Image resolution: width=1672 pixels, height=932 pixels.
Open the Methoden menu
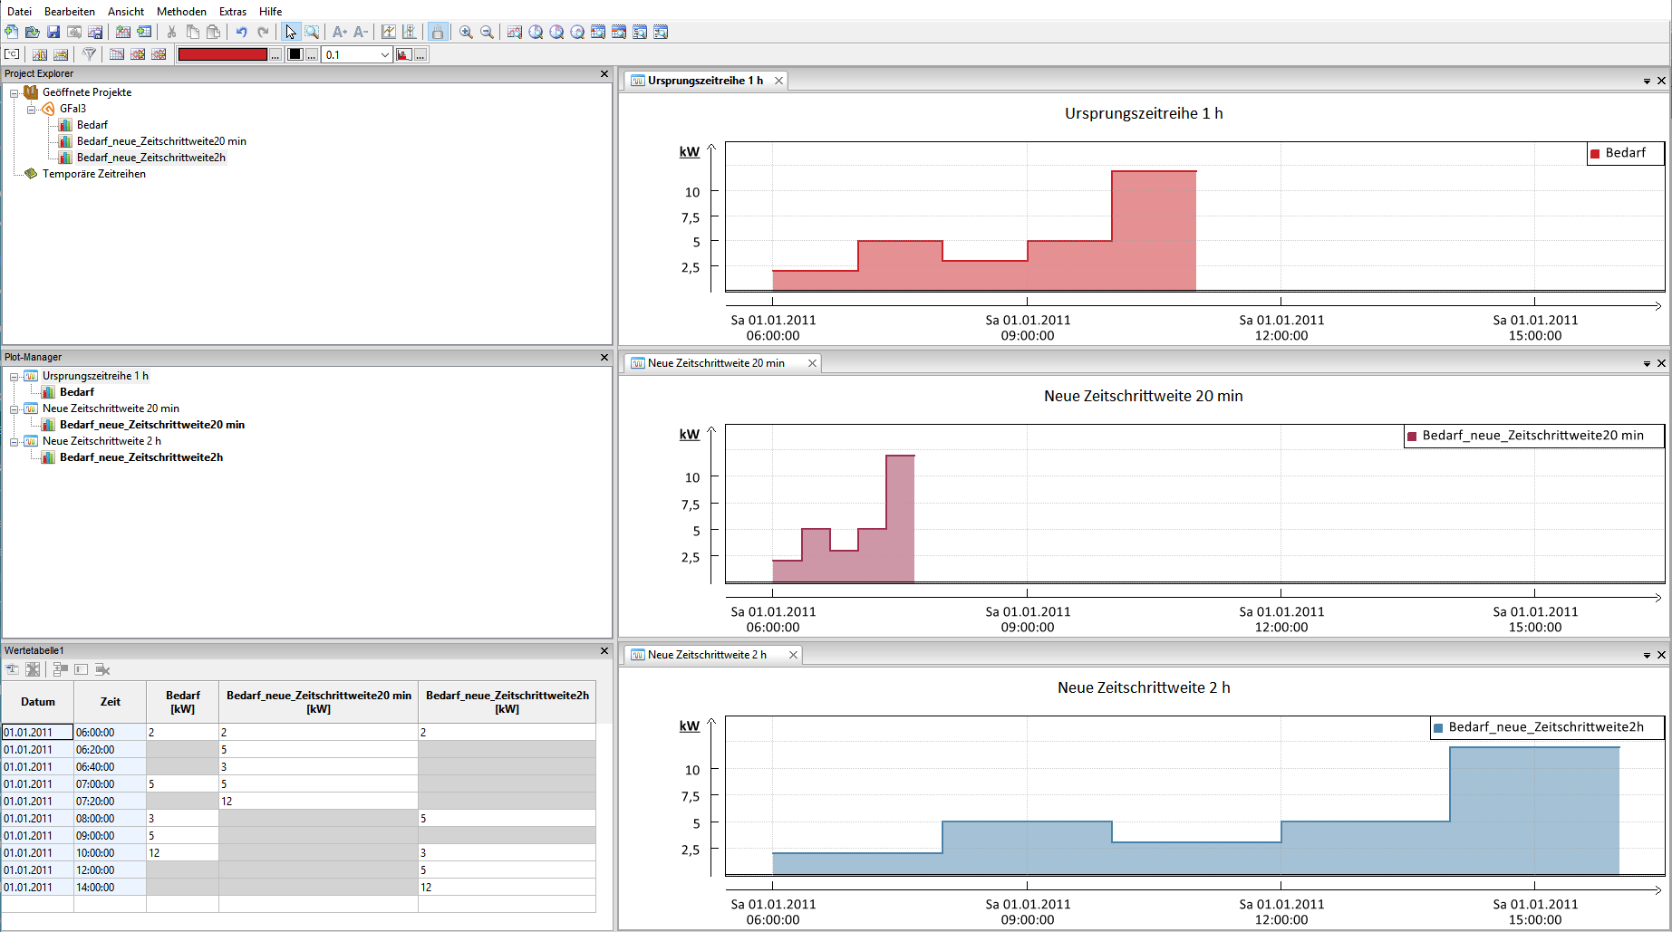(181, 12)
